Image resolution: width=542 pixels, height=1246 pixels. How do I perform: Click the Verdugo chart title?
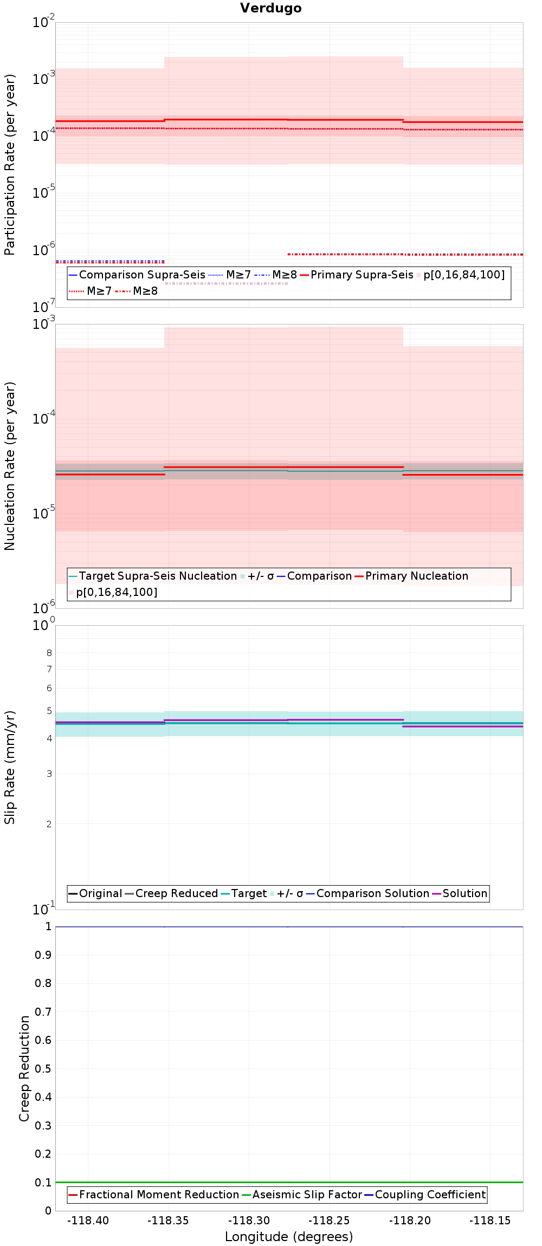[271, 8]
